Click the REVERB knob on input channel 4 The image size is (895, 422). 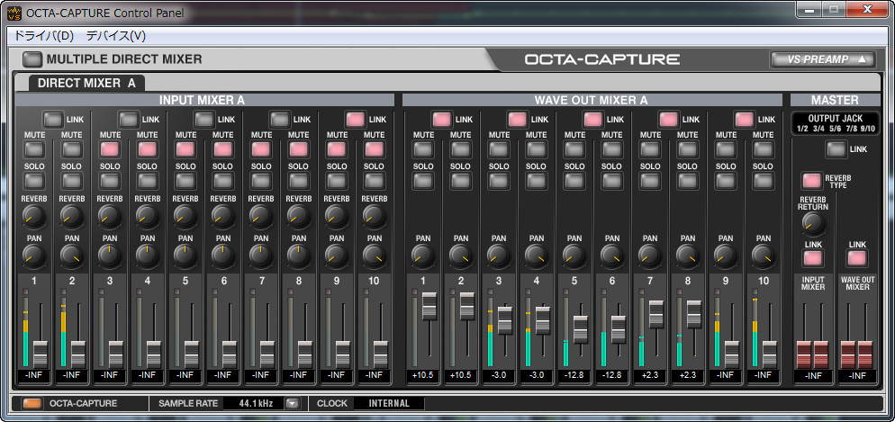148,216
